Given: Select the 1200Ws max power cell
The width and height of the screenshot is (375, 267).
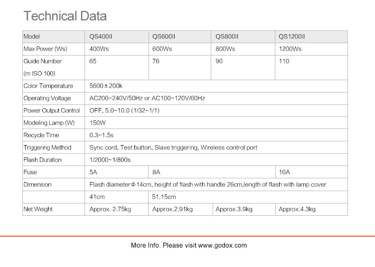Looking at the screenshot, I should point(290,49).
